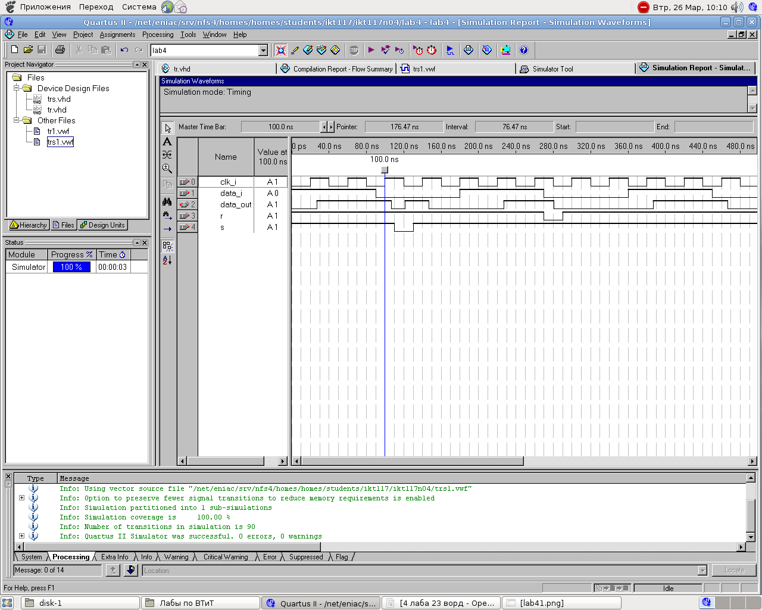
Task: Click the Start Compilation play icon
Action: coord(371,50)
